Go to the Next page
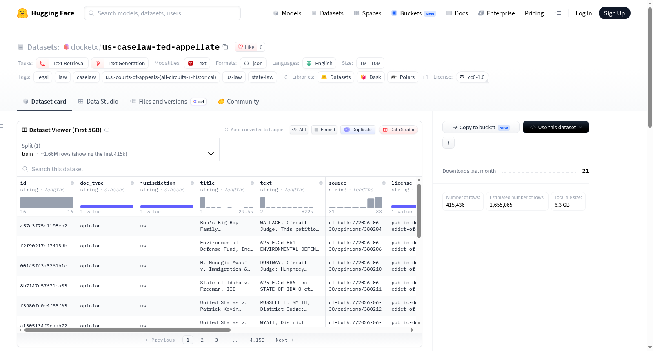This screenshot has height=351, width=653. point(285,340)
